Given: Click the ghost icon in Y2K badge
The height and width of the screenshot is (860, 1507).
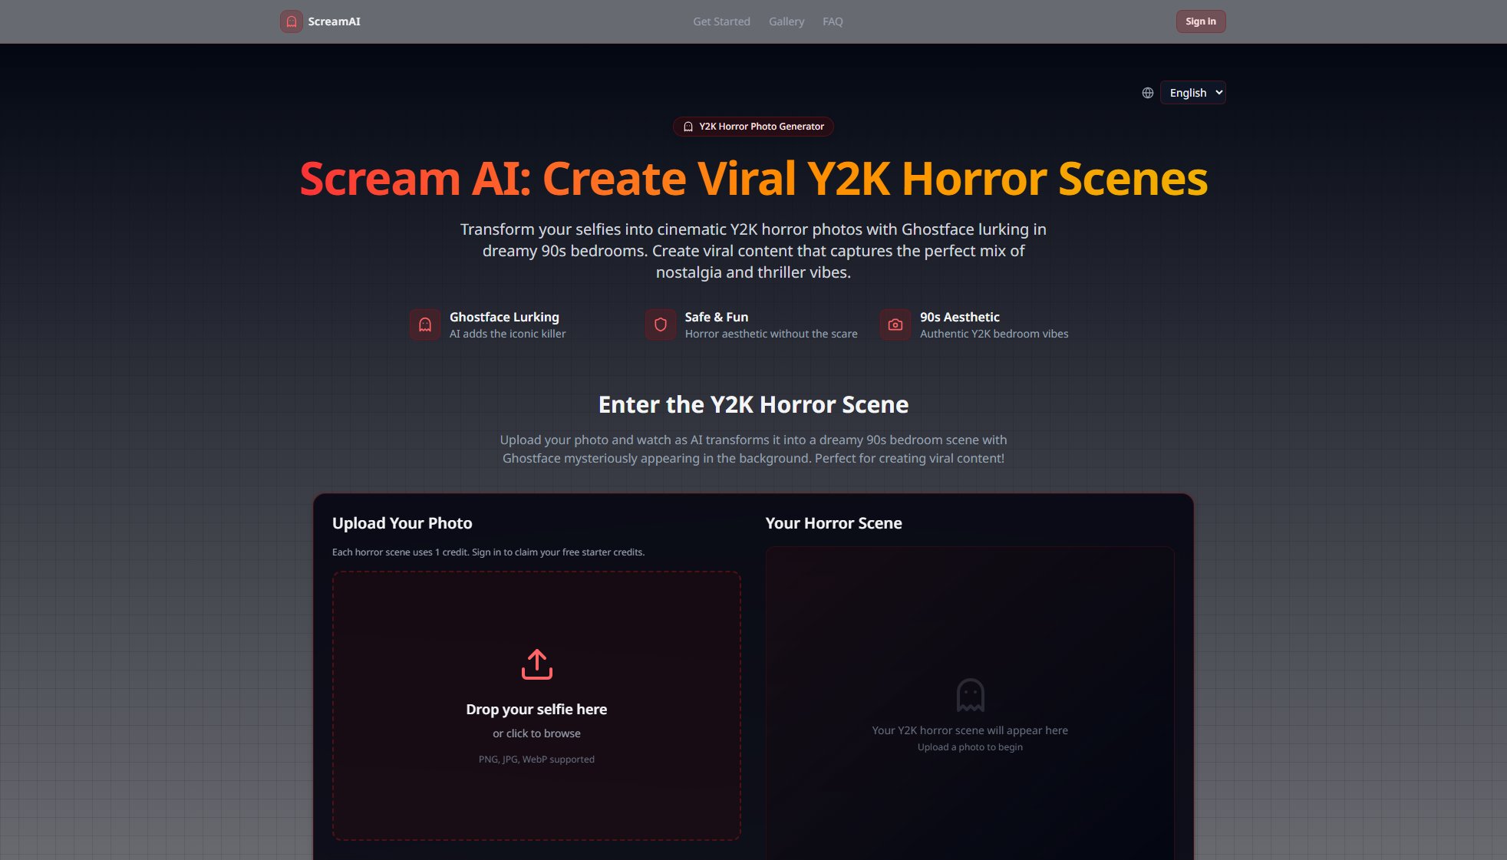Looking at the screenshot, I should 688,127.
